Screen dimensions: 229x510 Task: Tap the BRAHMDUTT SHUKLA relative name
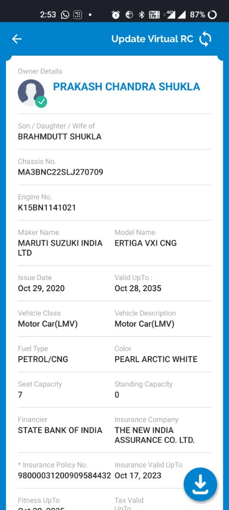(x=60, y=137)
